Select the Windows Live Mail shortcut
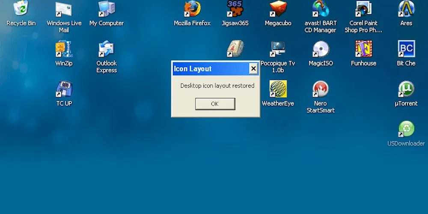The width and height of the screenshot is (428, 214). [64, 9]
